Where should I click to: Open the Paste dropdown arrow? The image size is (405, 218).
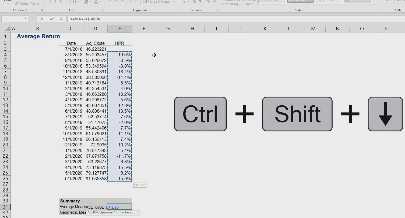click(x=8, y=4)
